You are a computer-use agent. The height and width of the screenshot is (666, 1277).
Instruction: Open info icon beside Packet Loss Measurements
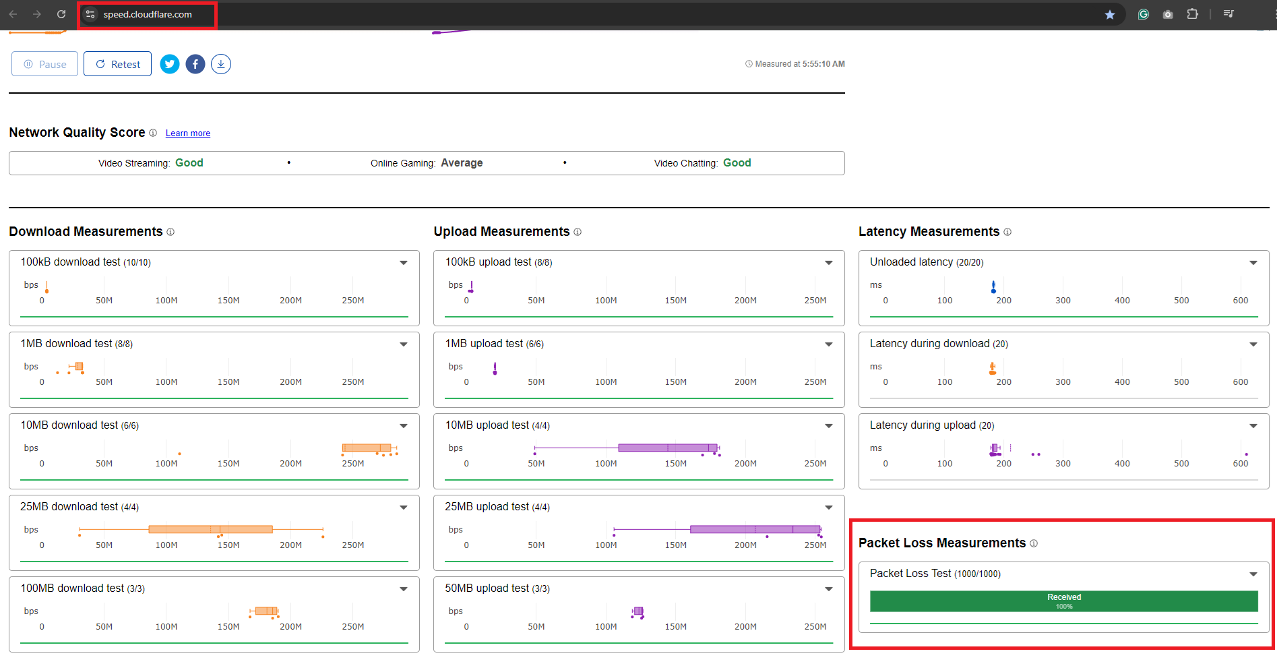(x=1034, y=543)
